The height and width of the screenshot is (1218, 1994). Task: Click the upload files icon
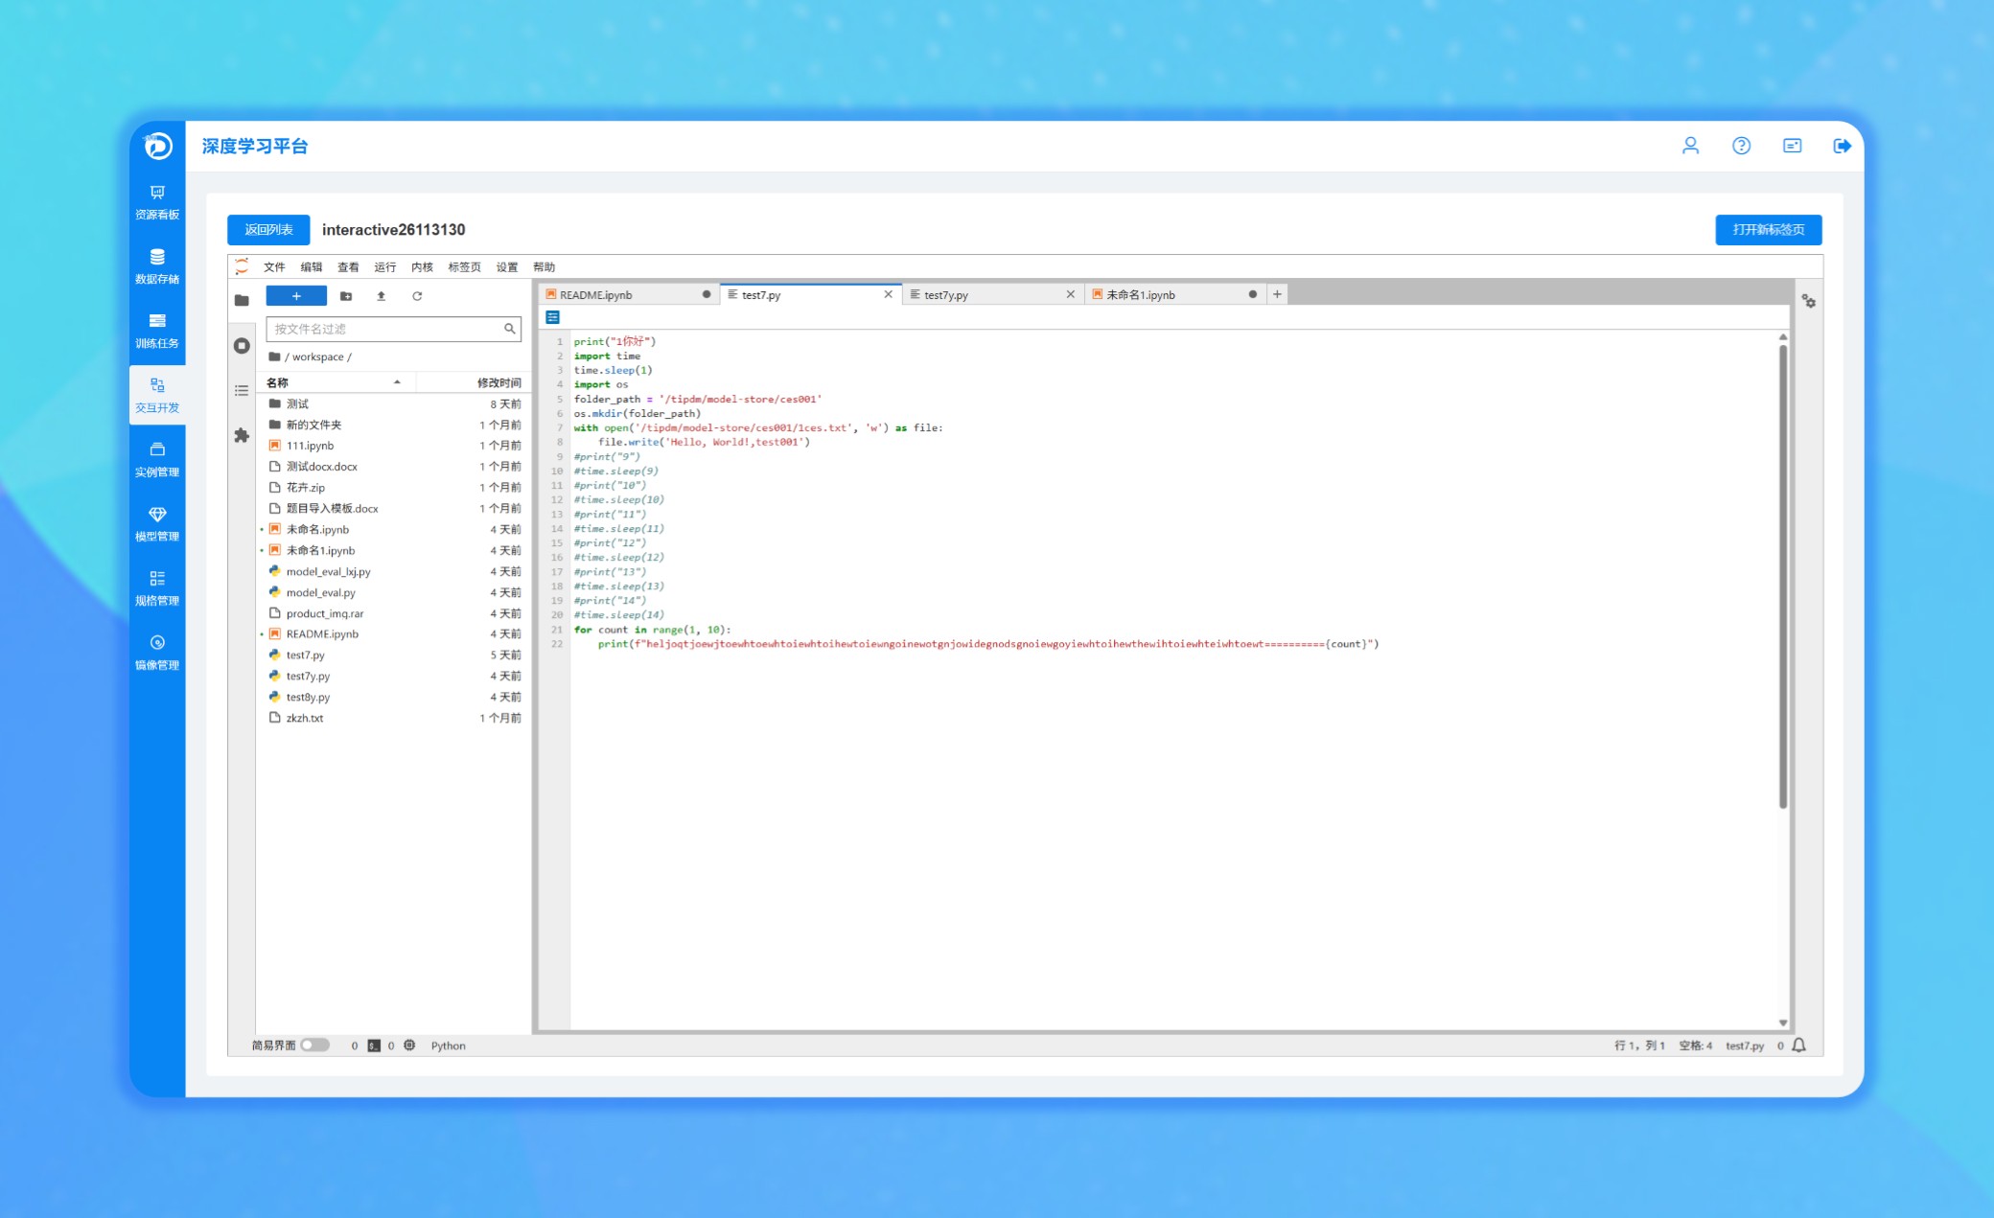(381, 296)
